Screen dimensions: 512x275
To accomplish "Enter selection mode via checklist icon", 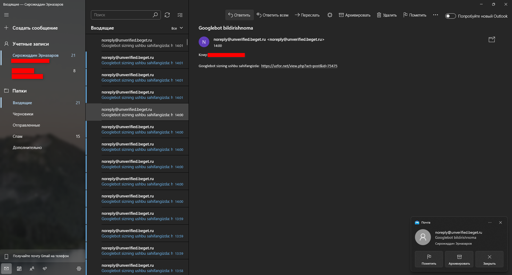I will 180,15.
